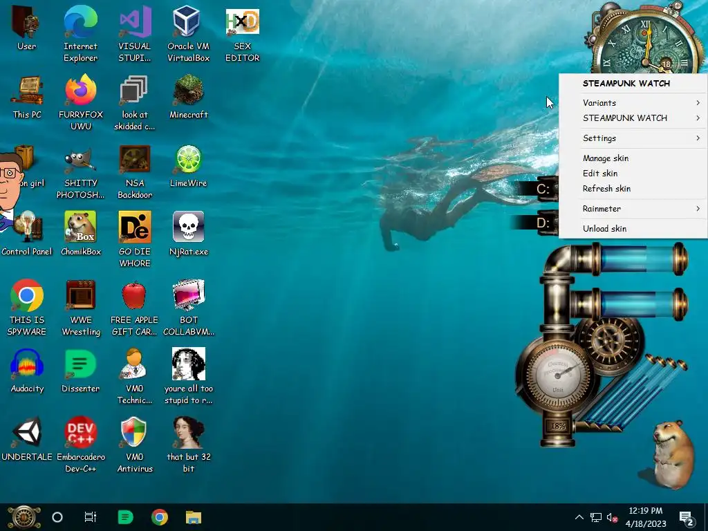The width and height of the screenshot is (708, 531).
Task: Select Refresh skin in context menu
Action: 633,189
